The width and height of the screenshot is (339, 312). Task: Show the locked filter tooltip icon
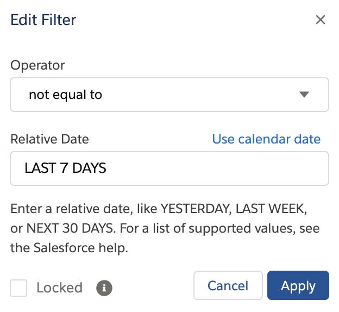coord(104,288)
